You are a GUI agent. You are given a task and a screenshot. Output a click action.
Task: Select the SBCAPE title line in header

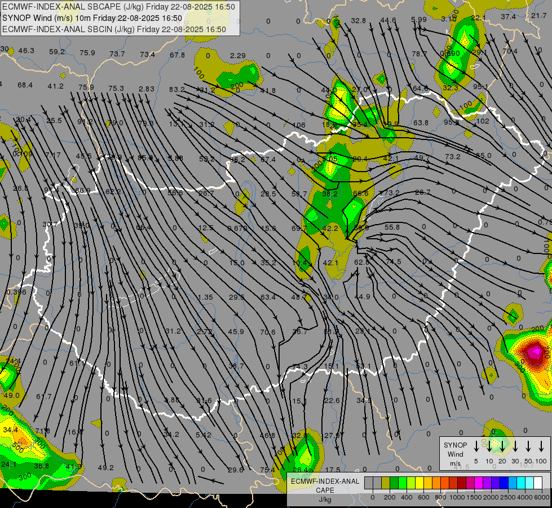(118, 7)
